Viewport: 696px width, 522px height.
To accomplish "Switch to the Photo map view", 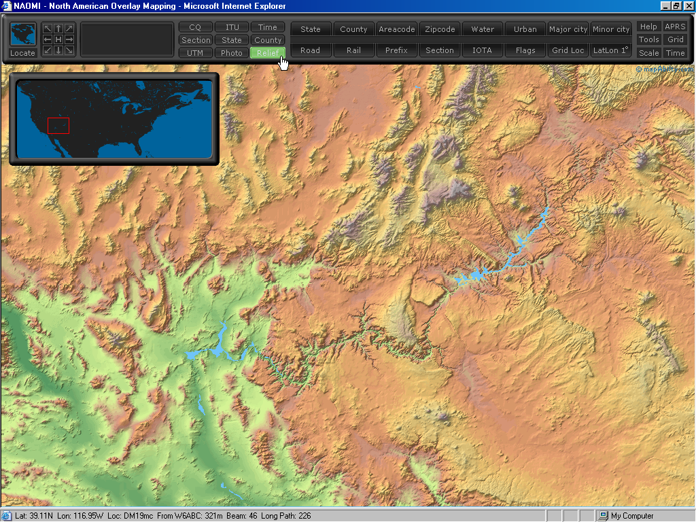I will 232,53.
